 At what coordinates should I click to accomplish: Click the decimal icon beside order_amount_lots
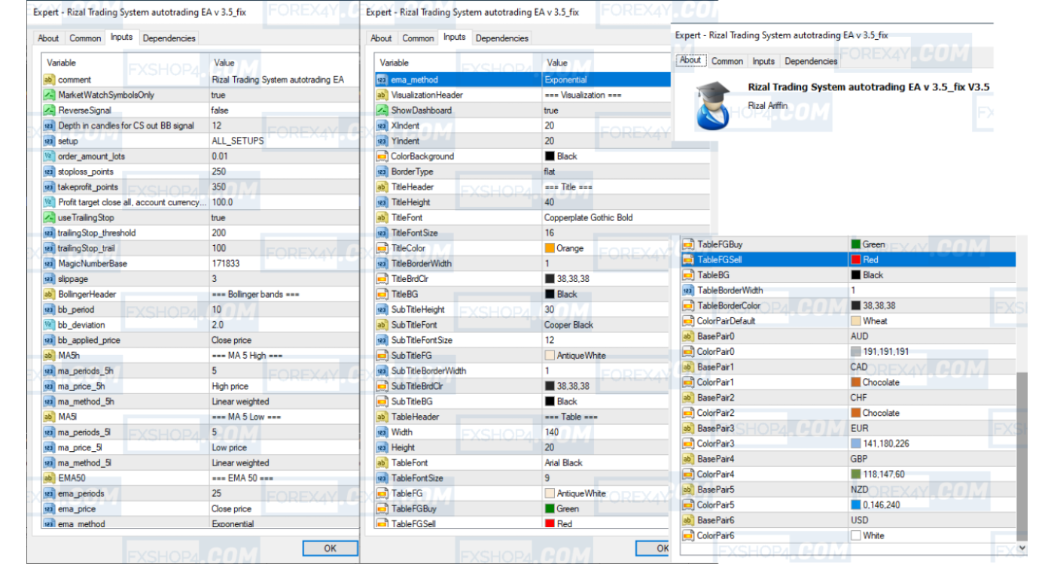click(49, 156)
